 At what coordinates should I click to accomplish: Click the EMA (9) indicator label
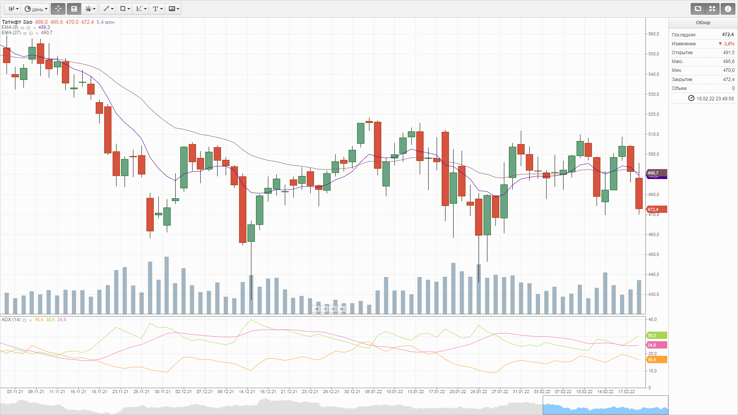coord(10,27)
